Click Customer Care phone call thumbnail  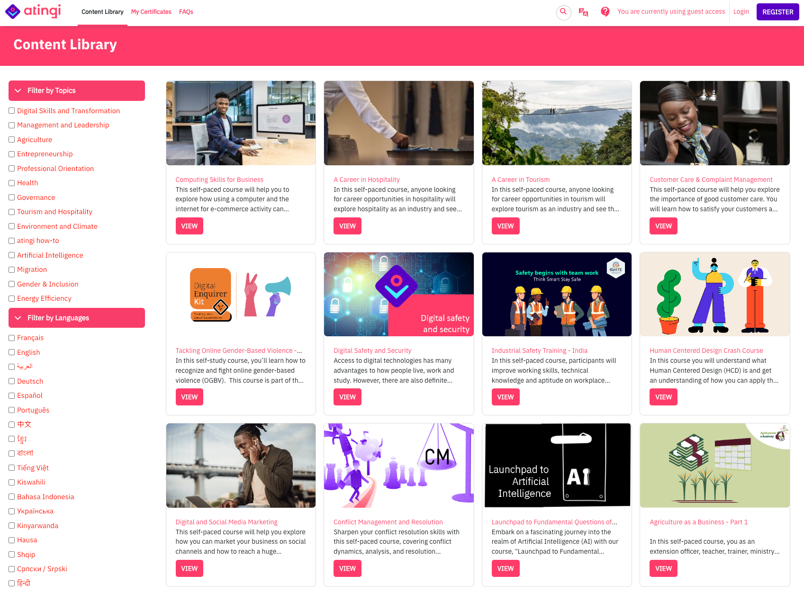coord(715,123)
